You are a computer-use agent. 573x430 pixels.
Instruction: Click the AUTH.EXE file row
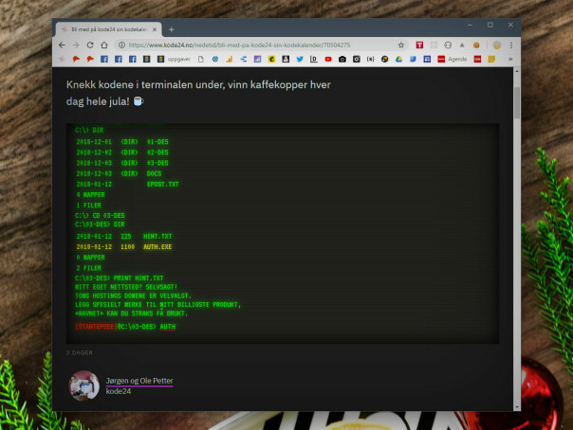pyautogui.click(x=124, y=247)
